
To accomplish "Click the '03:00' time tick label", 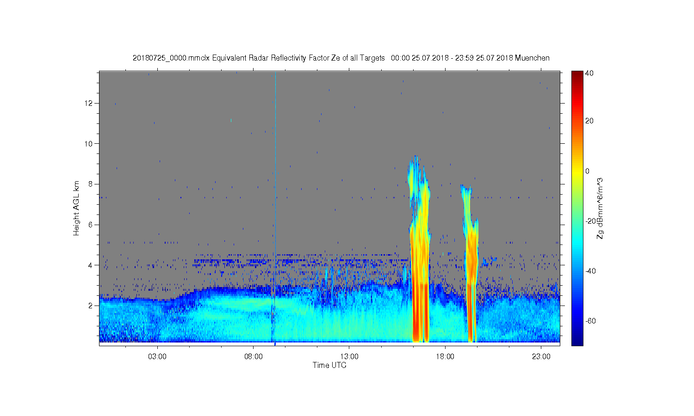I will tap(157, 357).
